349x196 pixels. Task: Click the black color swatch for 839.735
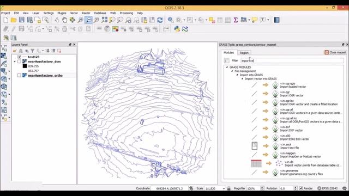click(x=25, y=66)
